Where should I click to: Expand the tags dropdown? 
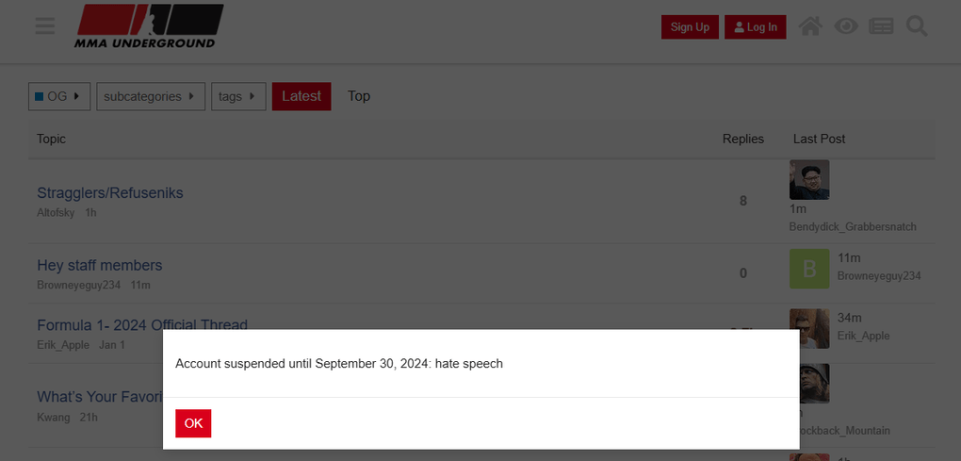pos(238,96)
